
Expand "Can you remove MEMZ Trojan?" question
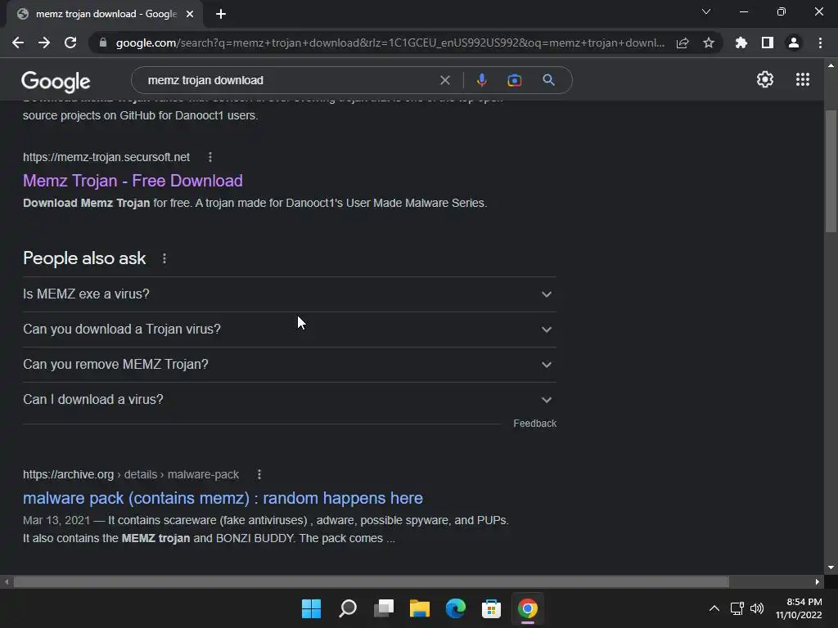(x=289, y=365)
